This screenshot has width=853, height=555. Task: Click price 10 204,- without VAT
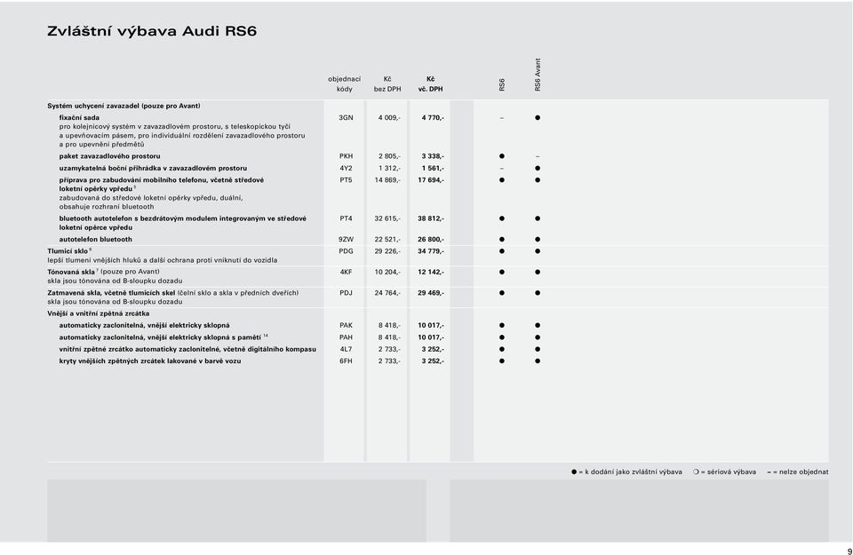[x=388, y=272]
